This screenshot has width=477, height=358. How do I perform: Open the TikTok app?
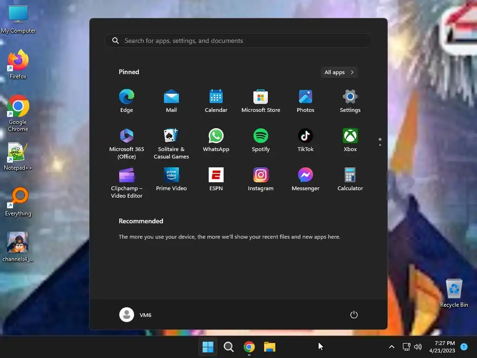(306, 140)
